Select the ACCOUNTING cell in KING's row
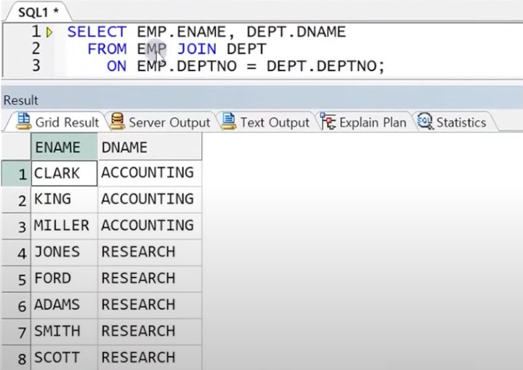Image resolution: width=523 pixels, height=370 pixels. click(x=150, y=199)
